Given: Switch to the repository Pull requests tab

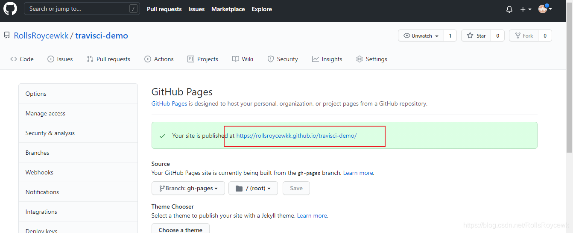Looking at the screenshot, I should click(108, 59).
